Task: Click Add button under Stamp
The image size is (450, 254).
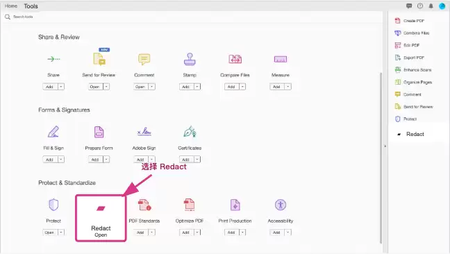Action: (x=186, y=87)
